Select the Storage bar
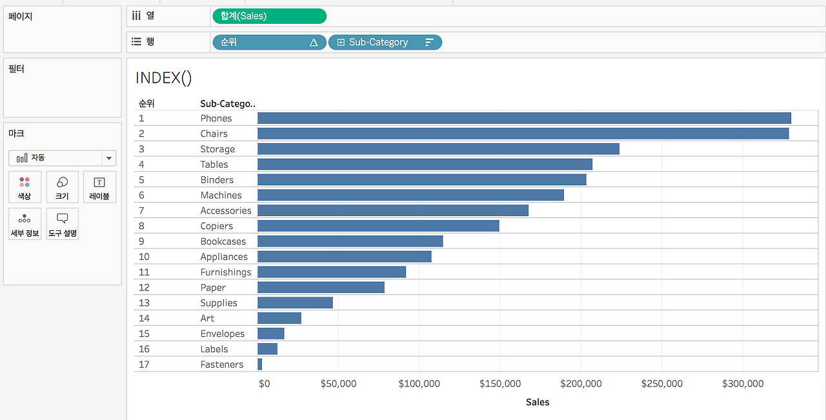 tap(438, 149)
